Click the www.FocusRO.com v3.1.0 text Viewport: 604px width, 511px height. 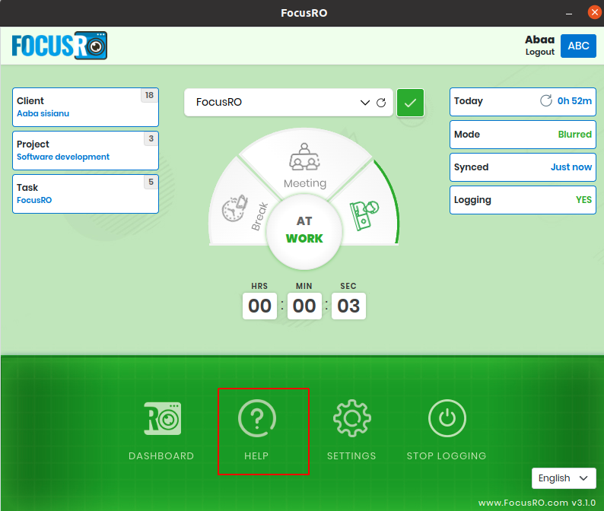pyautogui.click(x=537, y=503)
